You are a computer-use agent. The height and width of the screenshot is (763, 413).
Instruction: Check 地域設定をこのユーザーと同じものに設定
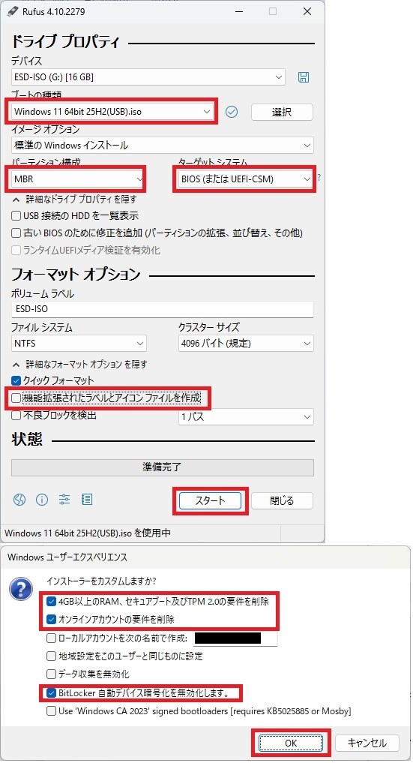coord(124,656)
